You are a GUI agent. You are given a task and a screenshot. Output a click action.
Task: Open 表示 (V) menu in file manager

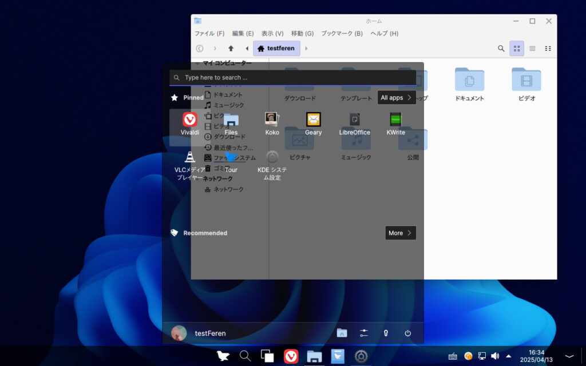pyautogui.click(x=272, y=33)
